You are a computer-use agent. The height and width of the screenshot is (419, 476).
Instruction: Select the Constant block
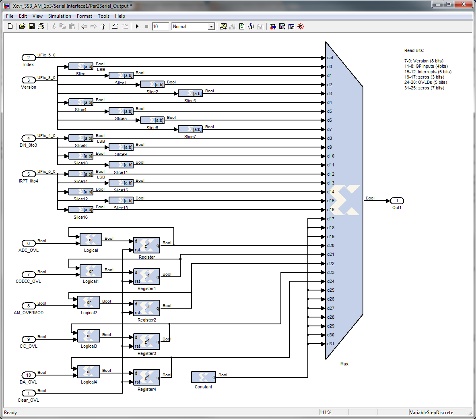203,377
